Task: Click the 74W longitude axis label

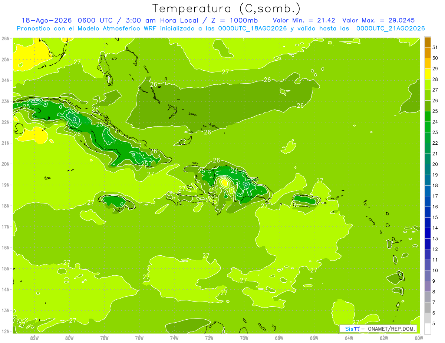Action: tap(174, 338)
